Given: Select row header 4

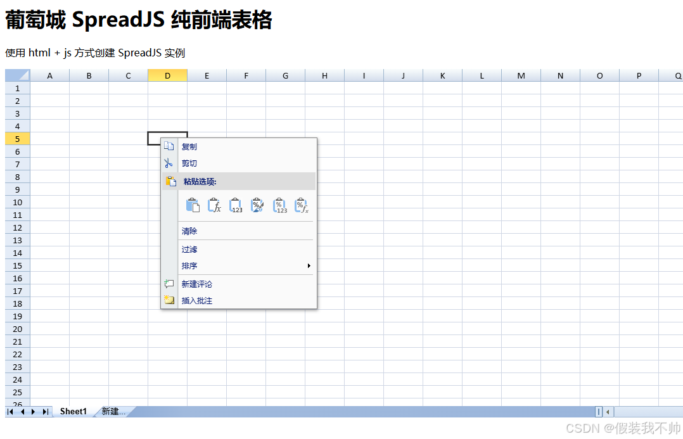Looking at the screenshot, I should pos(18,126).
